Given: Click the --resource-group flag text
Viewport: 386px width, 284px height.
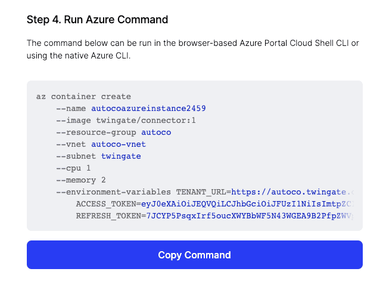Looking at the screenshot, I should tap(96, 132).
